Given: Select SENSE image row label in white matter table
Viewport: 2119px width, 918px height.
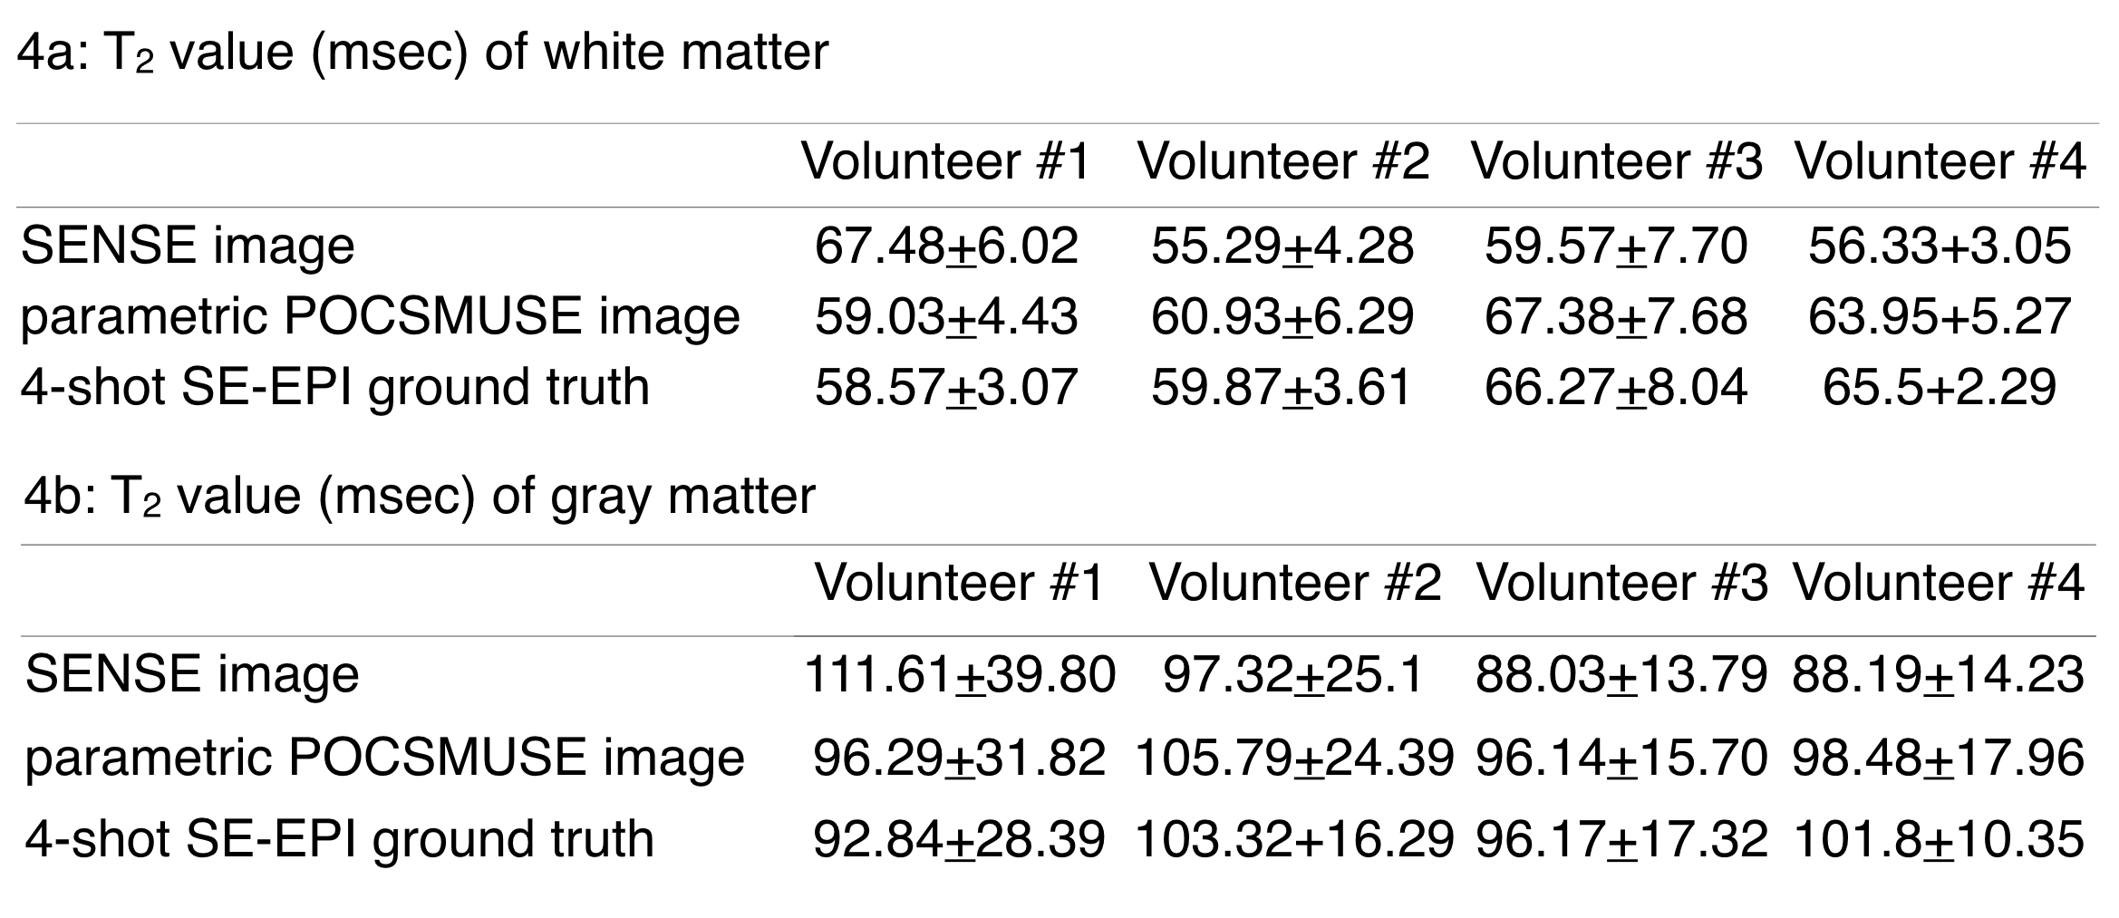Looking at the screenshot, I should [188, 246].
